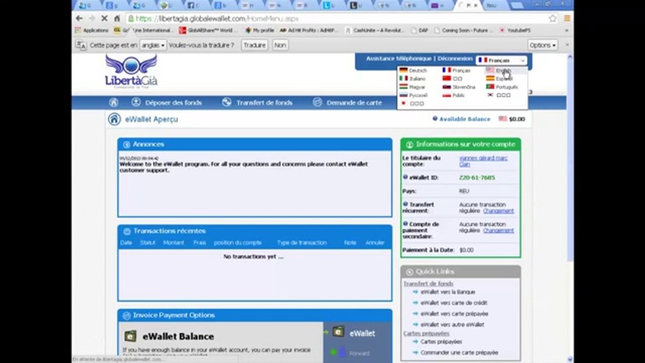Open the DAP bookmark
This screenshot has width=645, height=363.
[x=420, y=30]
